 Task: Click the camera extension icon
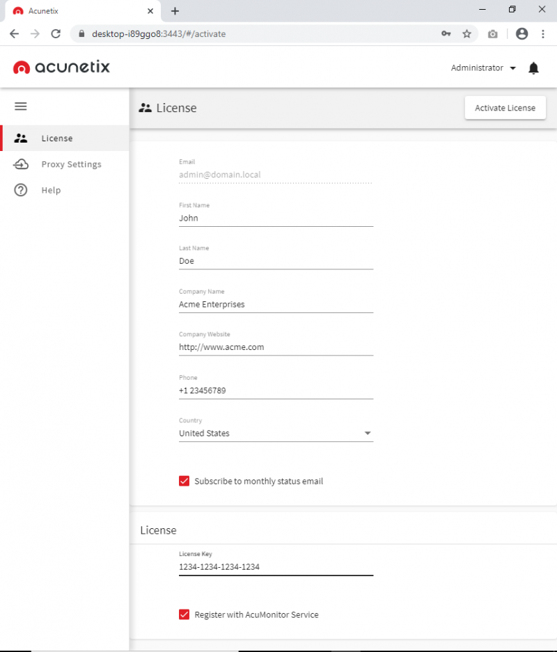tap(492, 33)
